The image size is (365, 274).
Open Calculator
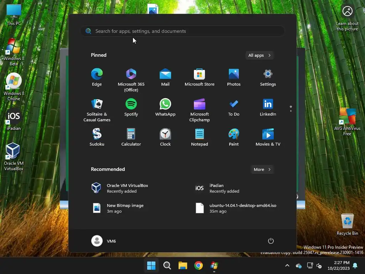point(131,137)
